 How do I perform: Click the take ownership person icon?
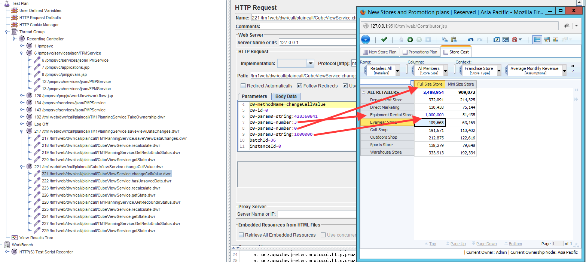point(401,40)
